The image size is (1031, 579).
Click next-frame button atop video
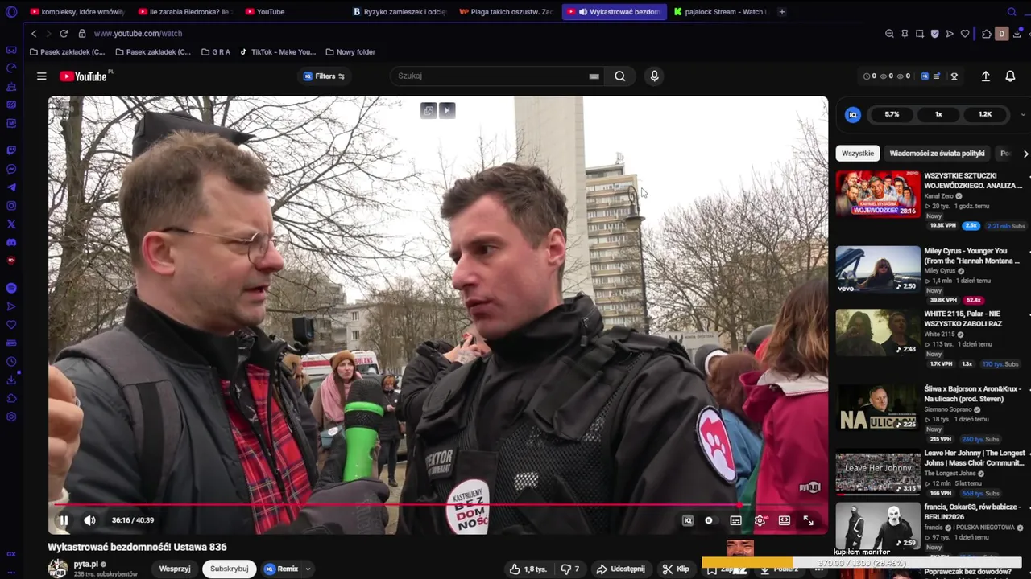447,110
